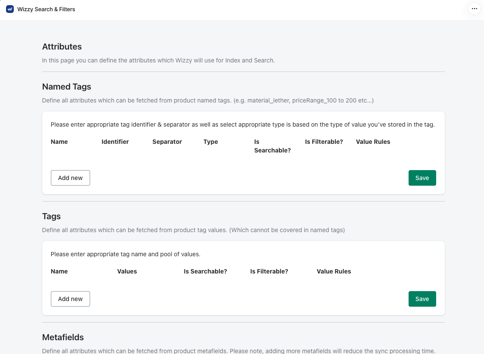This screenshot has width=484, height=354.
Task: Click the 'Named Tags' section heading
Action: coord(66,87)
